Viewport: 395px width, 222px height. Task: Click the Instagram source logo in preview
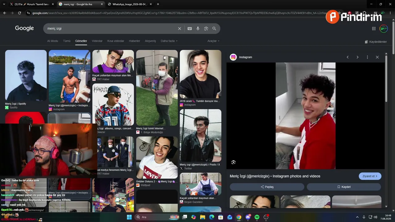click(x=233, y=57)
